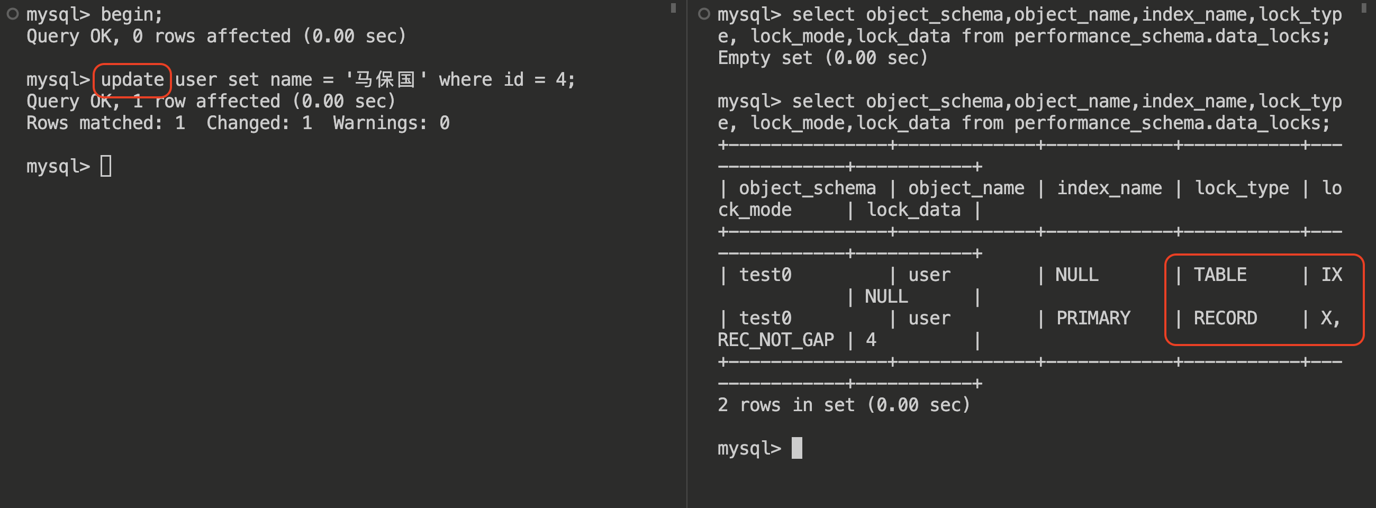Click the circle indicator beside the begin command
1376x508 pixels.
click(13, 14)
